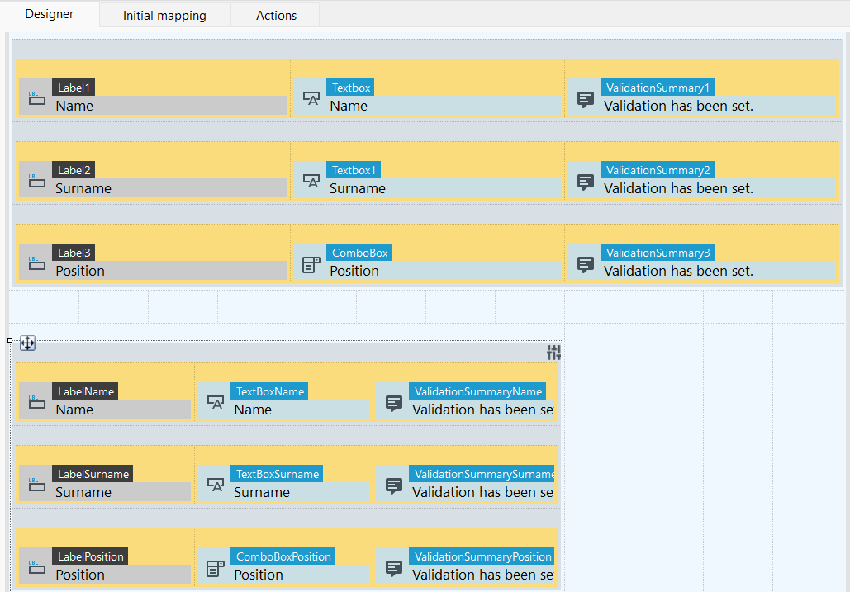The height and width of the screenshot is (592, 850).
Task: Click the validation icon beside ValidationSummaryPosition
Action: 394,569
